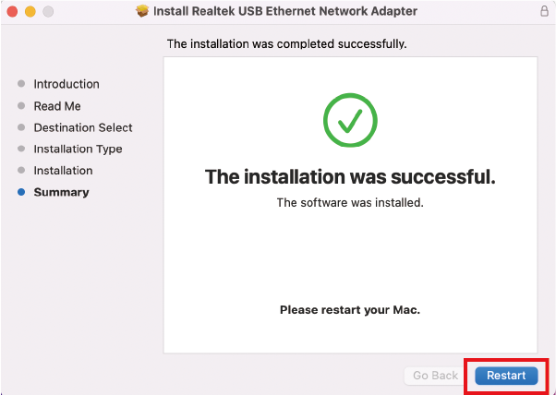Click the Restart button
The height and width of the screenshot is (395, 556).
506,376
